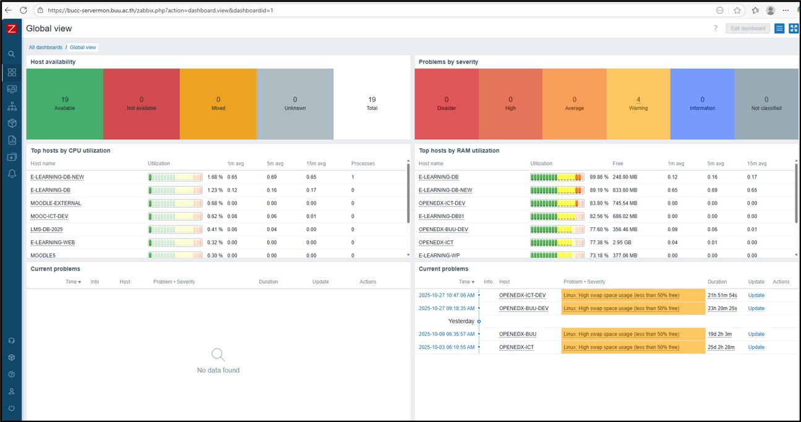This screenshot has height=422, width=801.
Task: Click the browser address bar URL
Action: click(x=161, y=11)
